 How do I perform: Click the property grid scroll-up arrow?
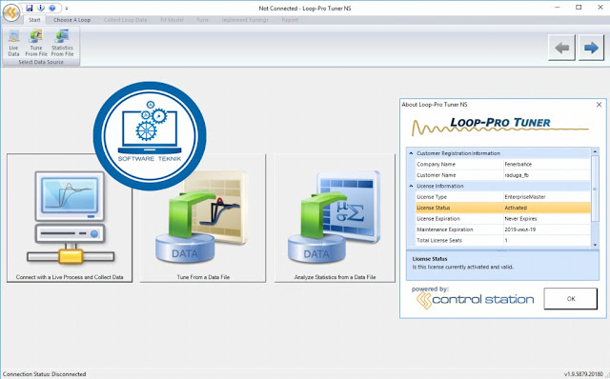point(595,150)
